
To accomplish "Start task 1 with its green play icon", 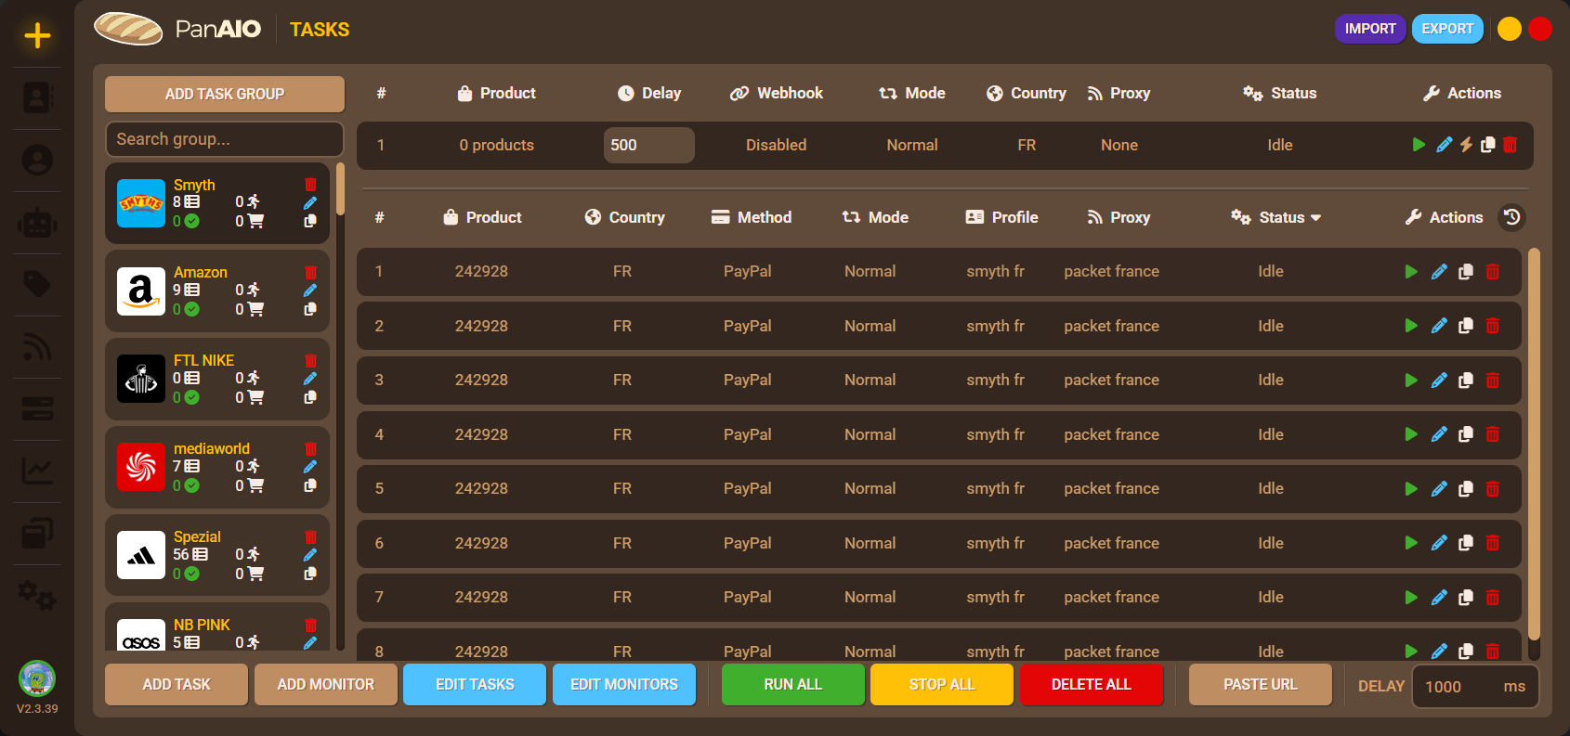I will click(1411, 272).
